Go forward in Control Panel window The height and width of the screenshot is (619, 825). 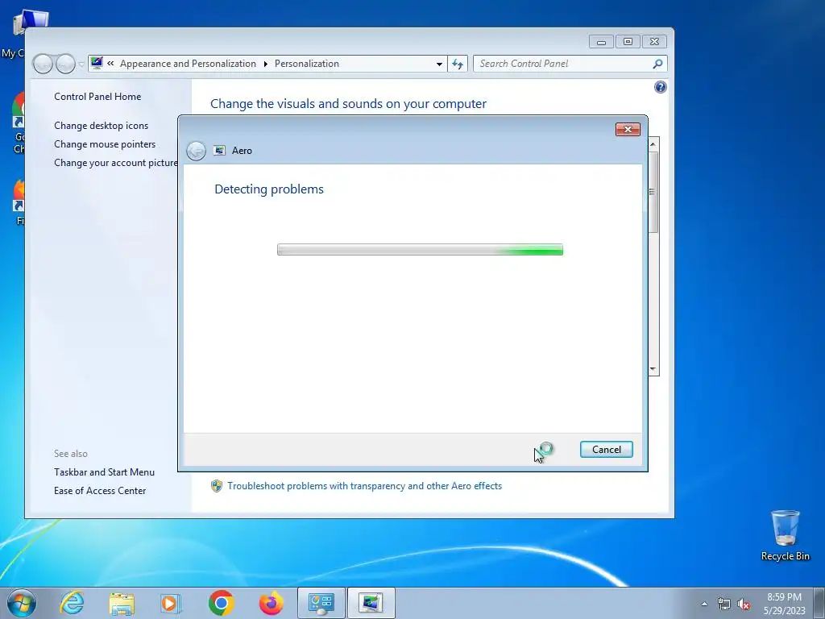(65, 64)
